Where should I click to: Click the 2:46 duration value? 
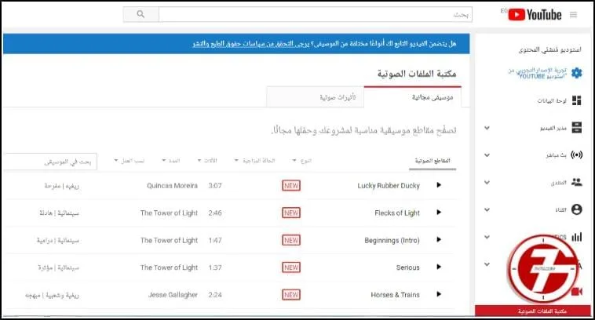215,213
